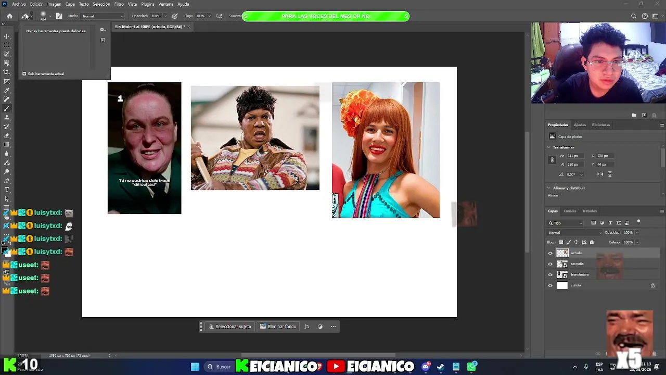666x375 pixels.
Task: Open the Filtro menu
Action: pyautogui.click(x=119, y=4)
